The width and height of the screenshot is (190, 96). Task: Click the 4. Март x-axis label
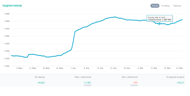[x=19, y=68]
